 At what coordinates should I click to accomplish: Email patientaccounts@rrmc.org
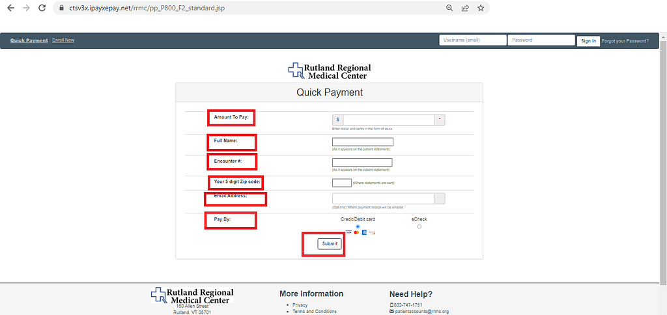coord(421,312)
